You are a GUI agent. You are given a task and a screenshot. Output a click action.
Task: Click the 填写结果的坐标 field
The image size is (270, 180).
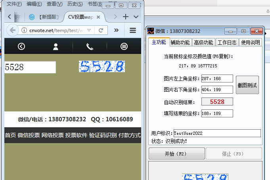coord(217,113)
